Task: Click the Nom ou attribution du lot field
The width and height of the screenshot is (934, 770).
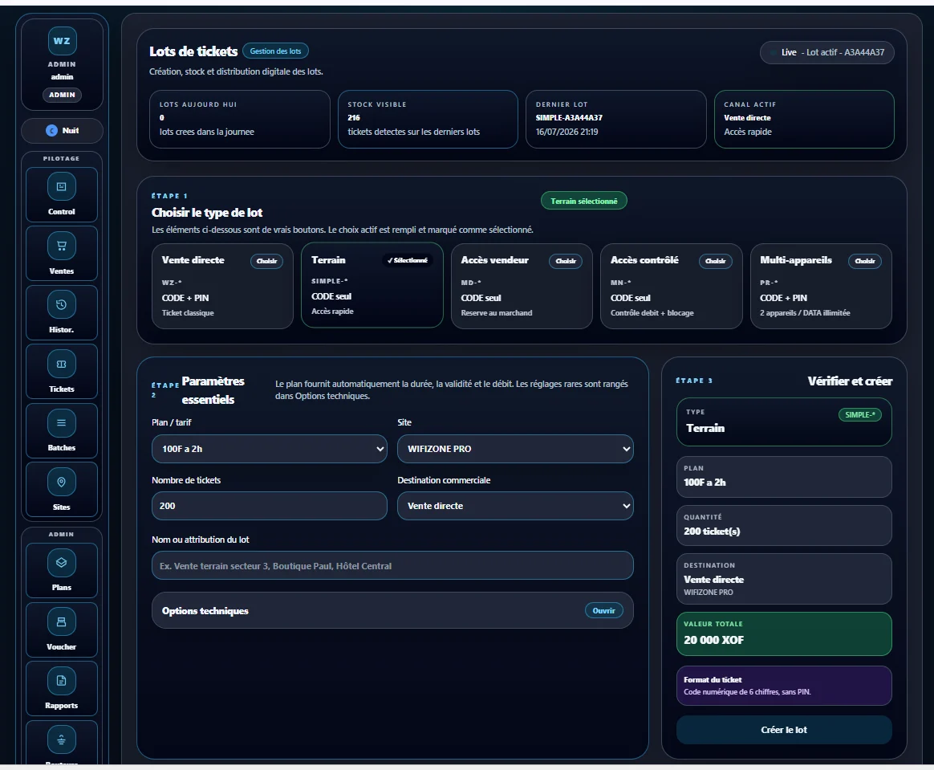Action: point(392,565)
